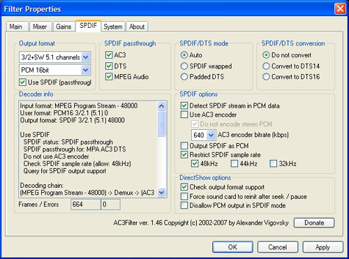Screen dimensions: 349x259
Task: Click Decoder info scroll up arrow
Action: point(161,106)
